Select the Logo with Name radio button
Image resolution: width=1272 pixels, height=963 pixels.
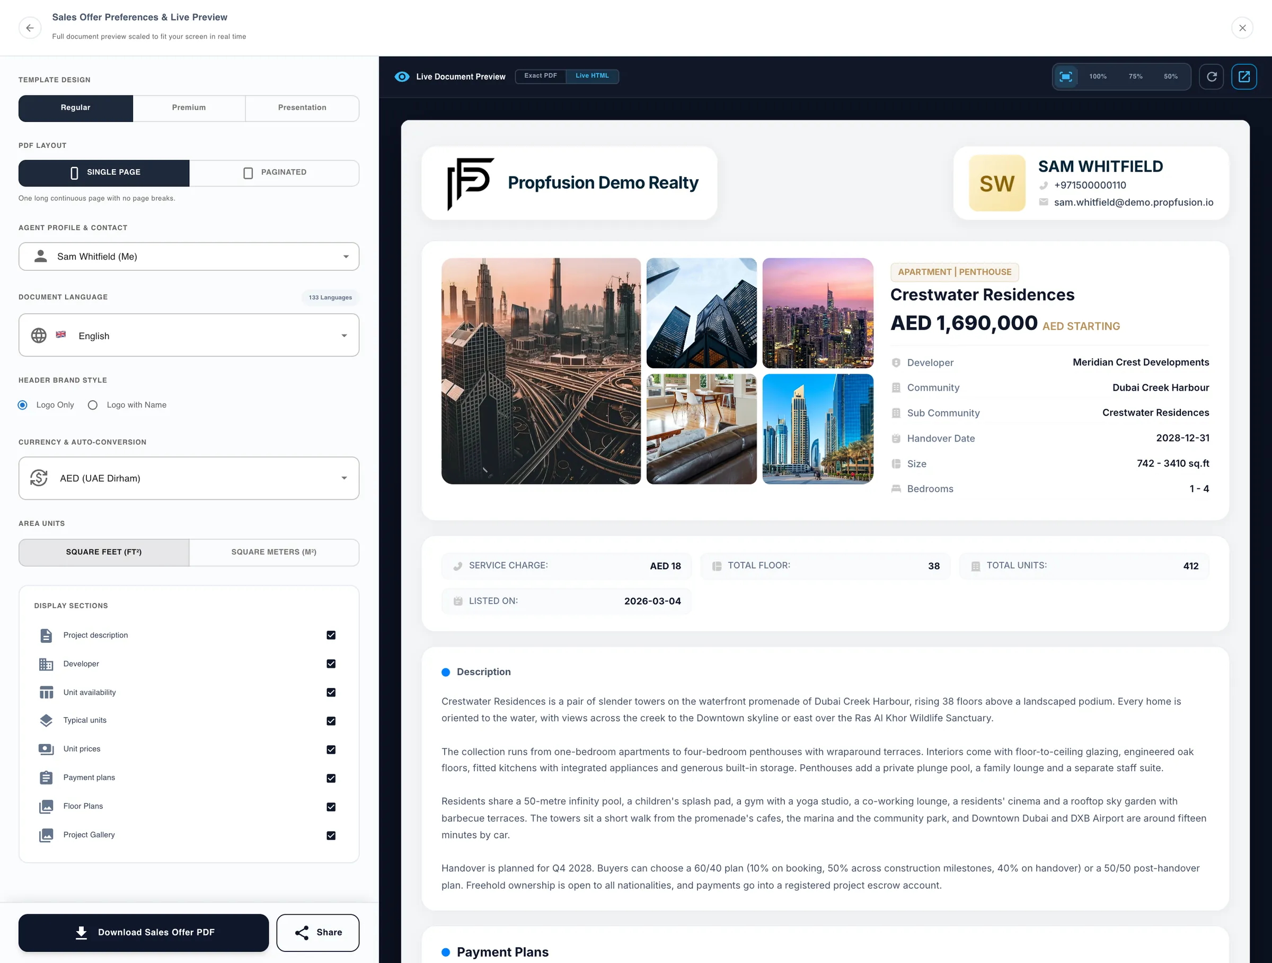[x=93, y=405]
